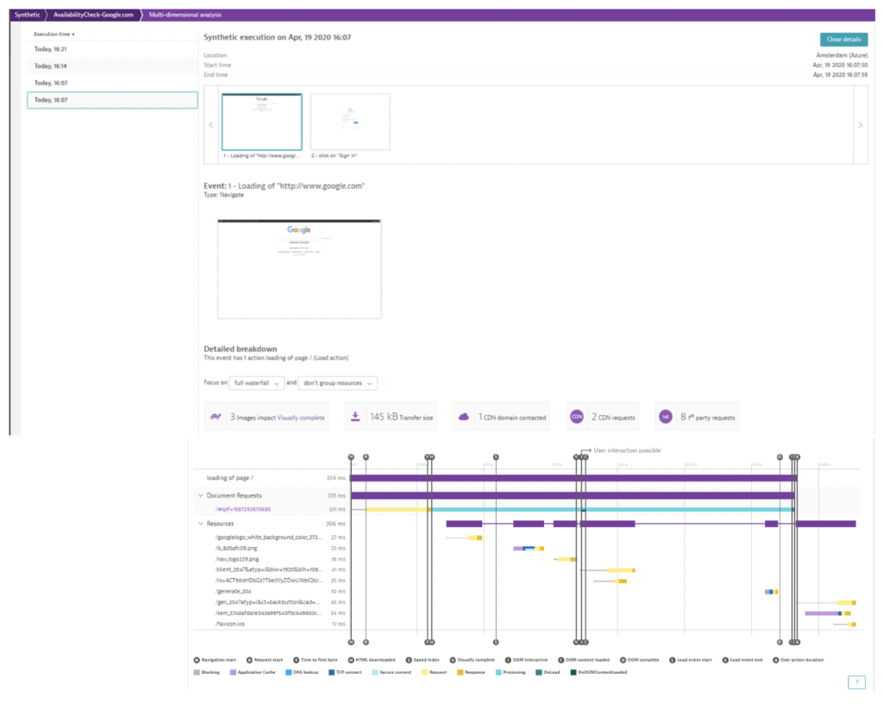The width and height of the screenshot is (883, 704).
Task: Click the right arrow in the screenshot carousel
Action: point(860,124)
